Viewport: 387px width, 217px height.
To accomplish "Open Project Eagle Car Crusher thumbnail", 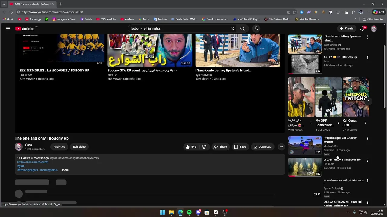I will point(305,145).
